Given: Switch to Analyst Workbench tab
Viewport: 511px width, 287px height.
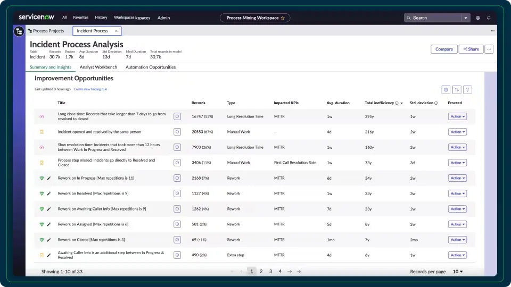Looking at the screenshot, I should 98,67.
